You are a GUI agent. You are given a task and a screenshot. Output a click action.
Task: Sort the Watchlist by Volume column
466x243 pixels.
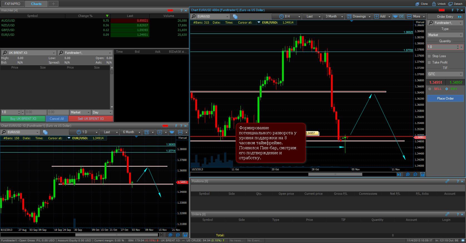(169, 16)
